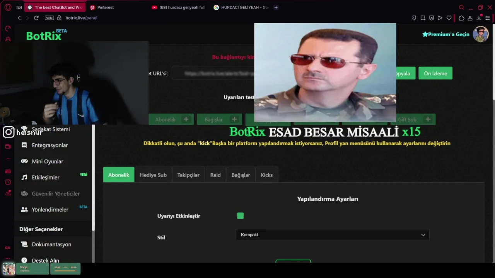
Task: Seek in the music player progress bar
Action: click(x=65, y=271)
